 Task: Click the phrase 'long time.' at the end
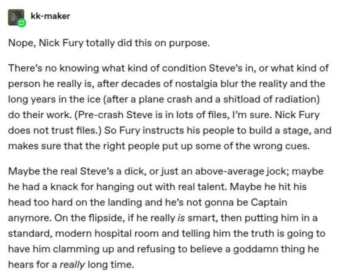pyautogui.click(x=111, y=265)
